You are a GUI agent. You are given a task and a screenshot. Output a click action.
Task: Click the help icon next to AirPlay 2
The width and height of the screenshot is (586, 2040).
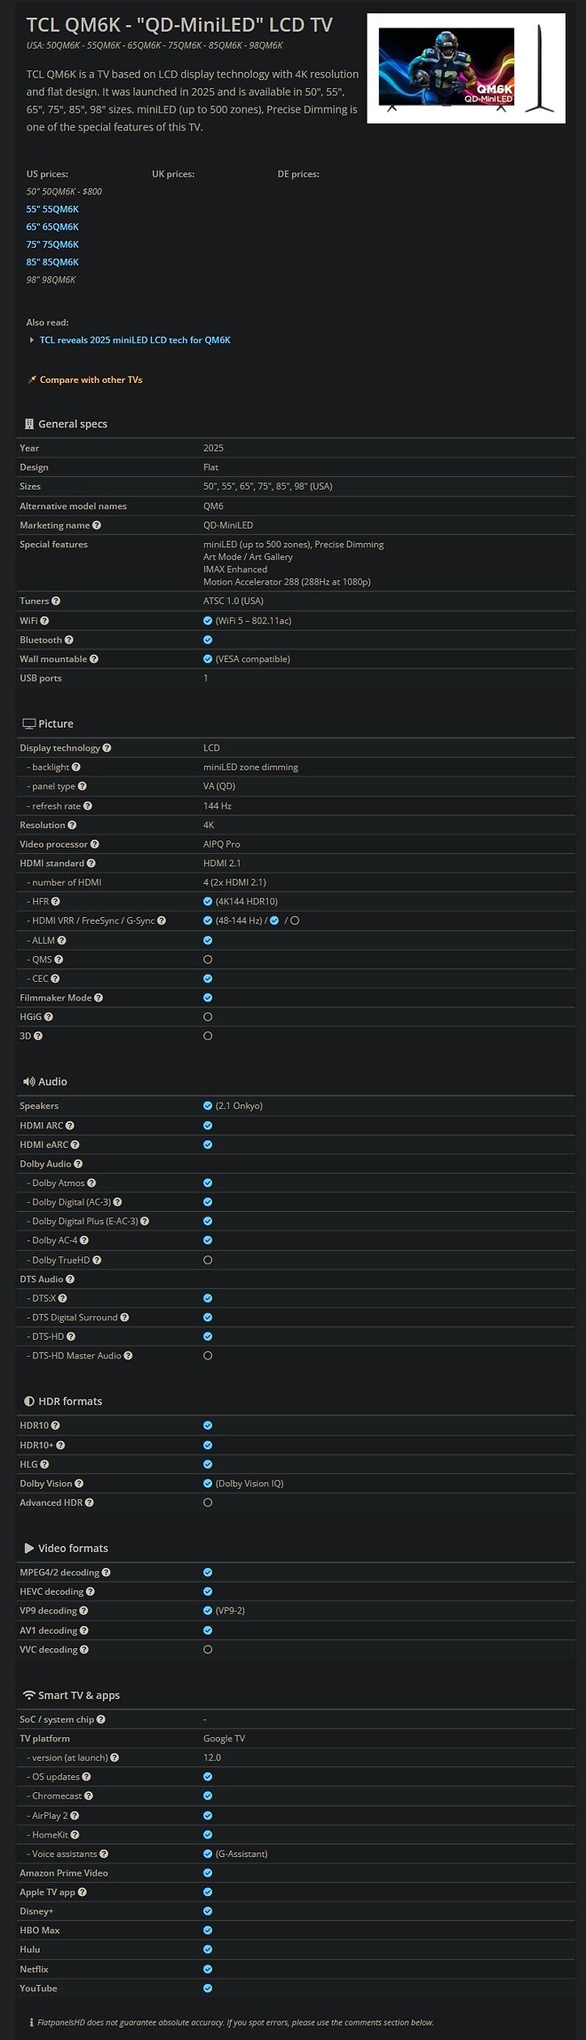(75, 1815)
